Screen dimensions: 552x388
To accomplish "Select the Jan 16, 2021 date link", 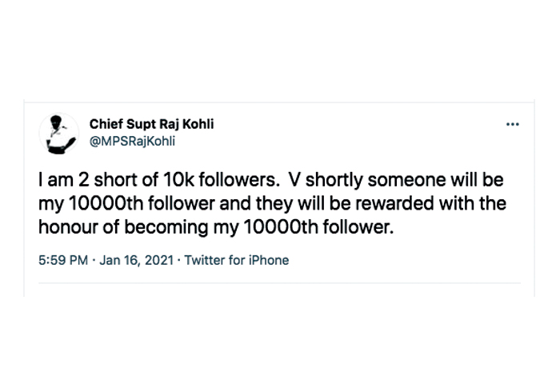I will tap(137, 260).
